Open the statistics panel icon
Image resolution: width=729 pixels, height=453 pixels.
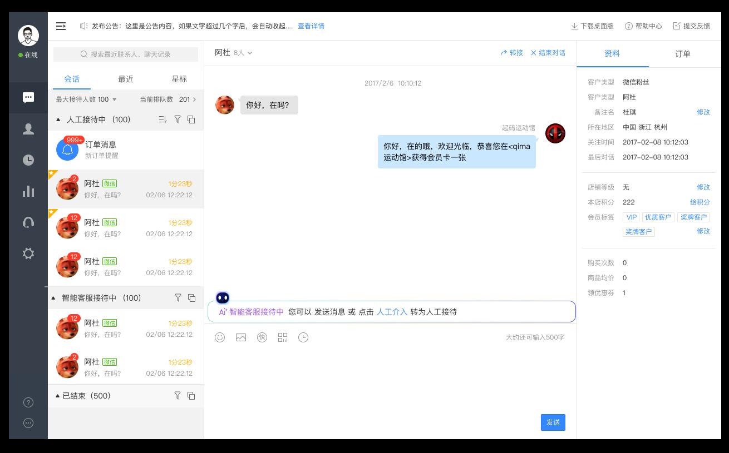[x=28, y=191]
